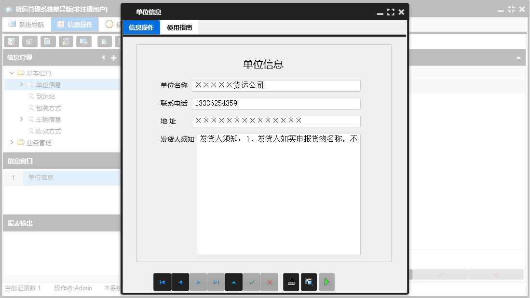Select the 系统导航 tab
The height and width of the screenshot is (298, 530).
click(x=27, y=24)
